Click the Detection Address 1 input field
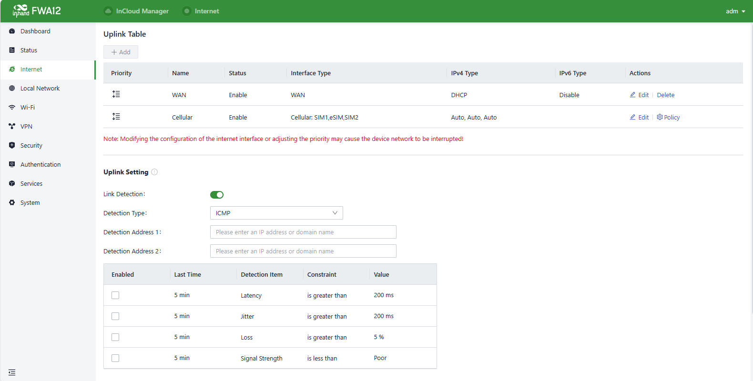The image size is (753, 381). tap(303, 232)
